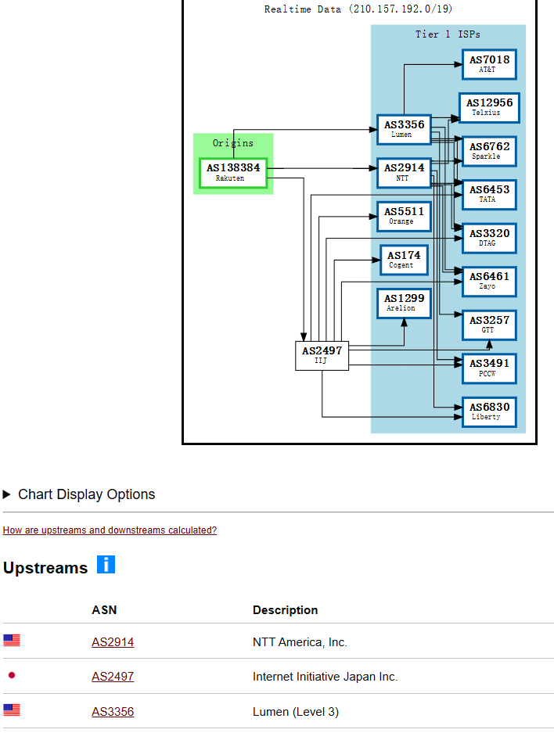Click the AS7018 AT&T node

(x=490, y=64)
